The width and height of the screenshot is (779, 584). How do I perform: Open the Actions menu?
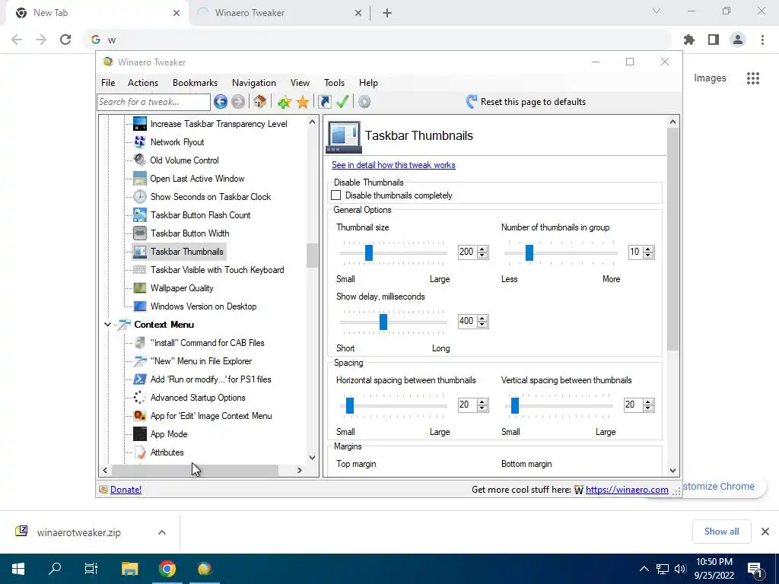coord(142,83)
